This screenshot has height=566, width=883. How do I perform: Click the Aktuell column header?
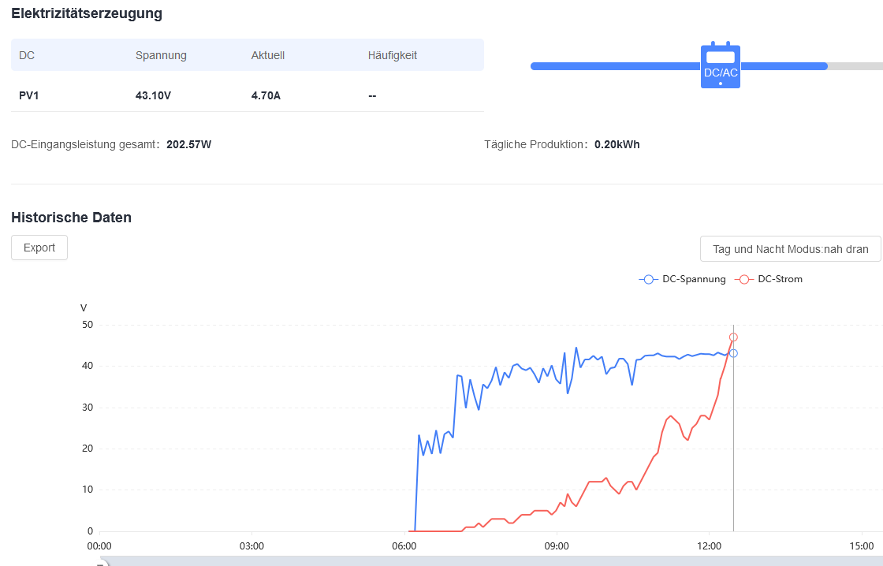tap(267, 55)
